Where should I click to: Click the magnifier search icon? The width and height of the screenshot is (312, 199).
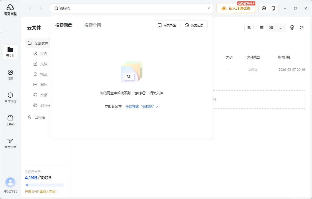(x=56, y=8)
